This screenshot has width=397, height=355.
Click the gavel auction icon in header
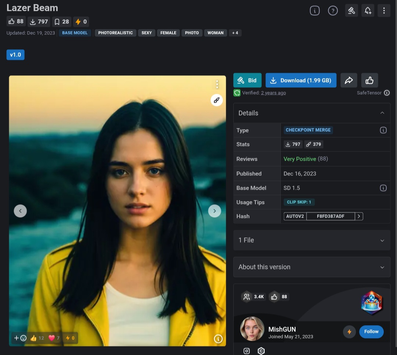pyautogui.click(x=351, y=11)
